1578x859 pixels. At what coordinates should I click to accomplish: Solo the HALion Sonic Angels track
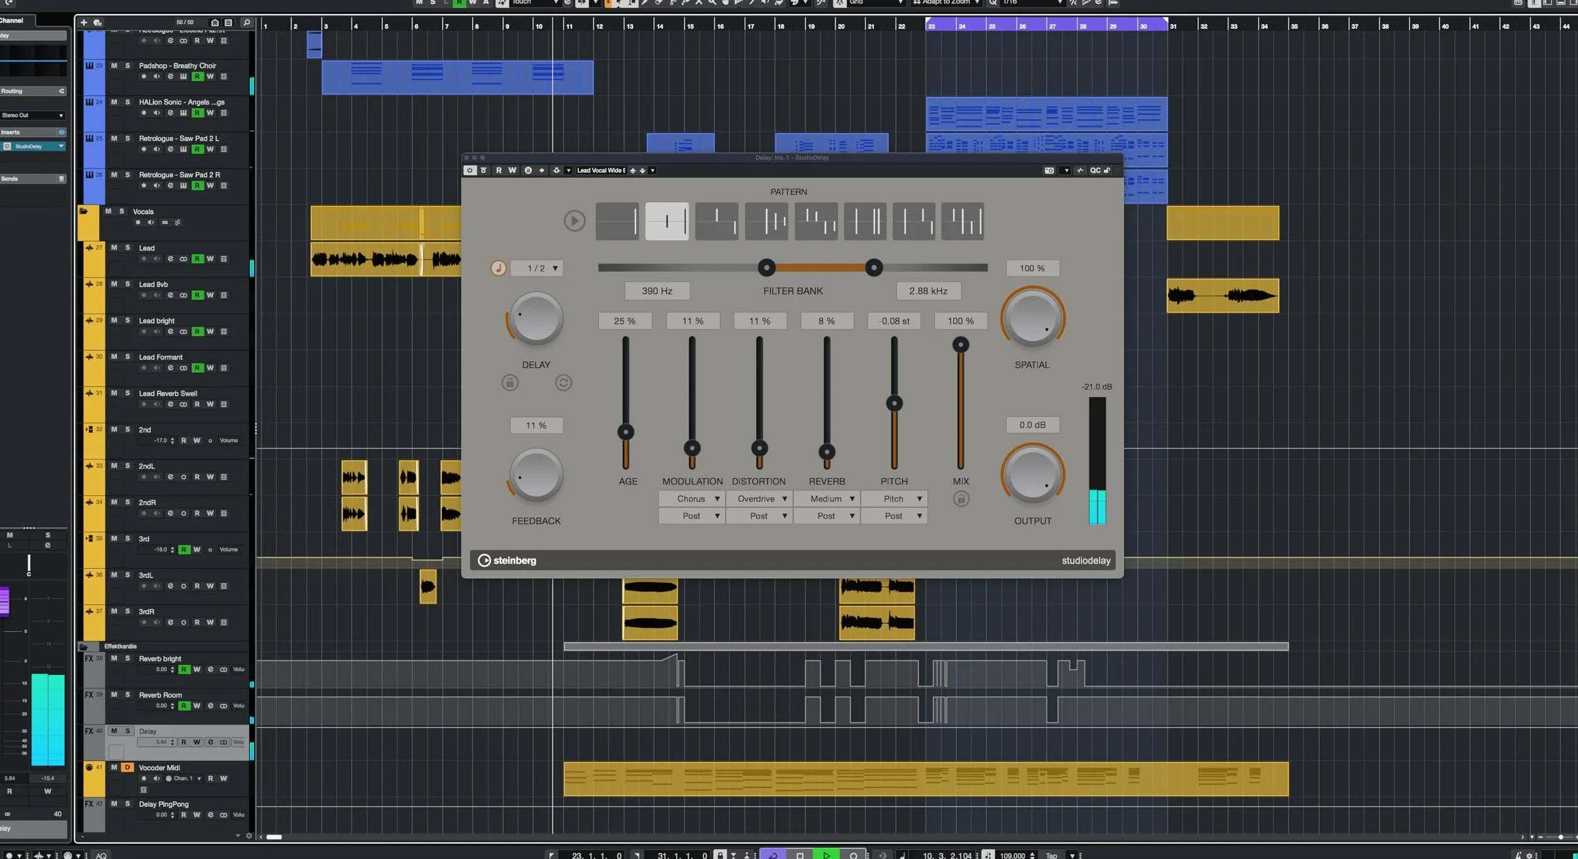click(127, 102)
